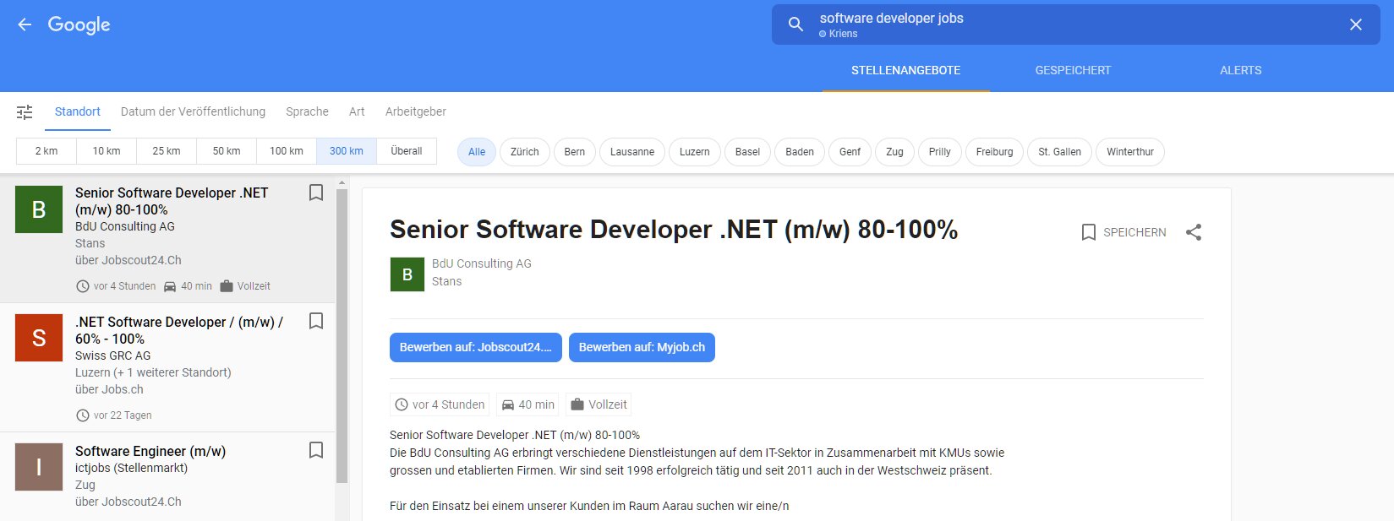Filter by Basel location chip

(x=747, y=152)
